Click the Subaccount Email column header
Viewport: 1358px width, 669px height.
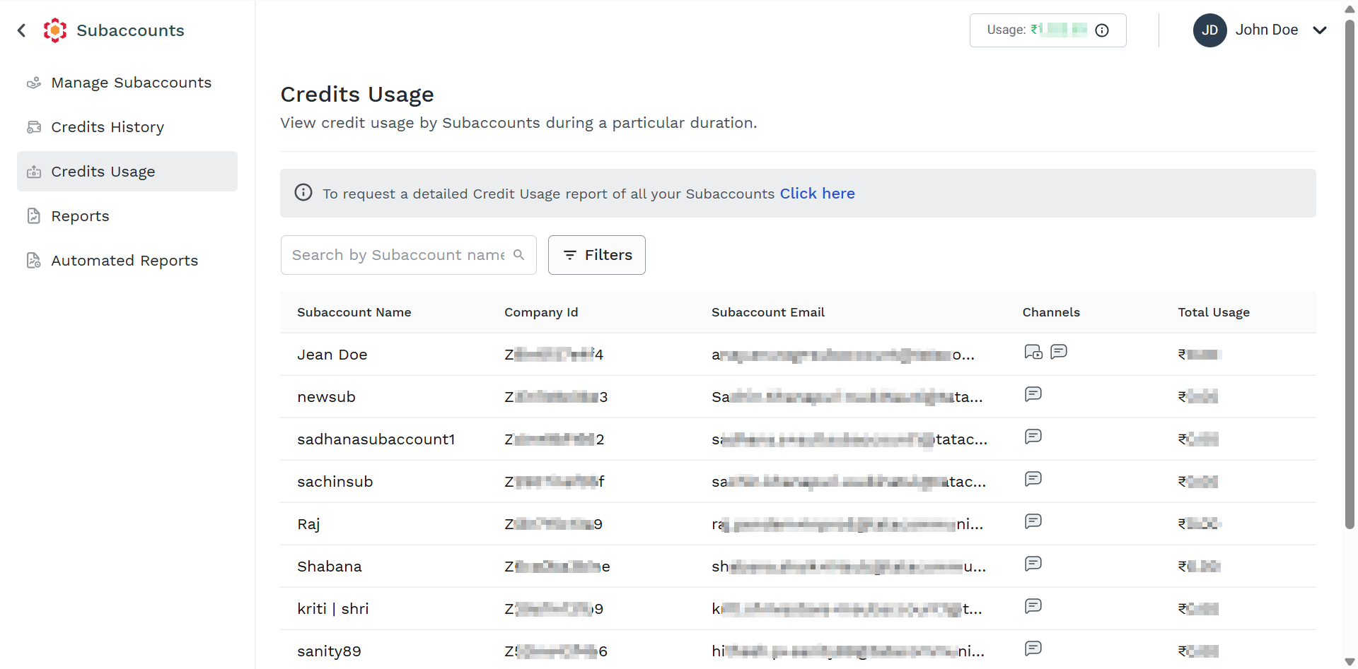(x=768, y=312)
